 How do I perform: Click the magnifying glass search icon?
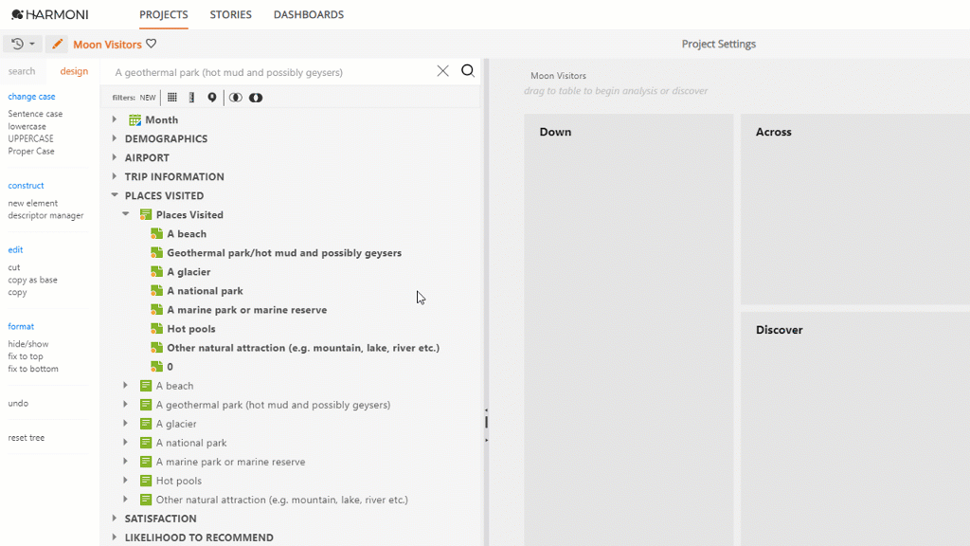[x=468, y=71]
